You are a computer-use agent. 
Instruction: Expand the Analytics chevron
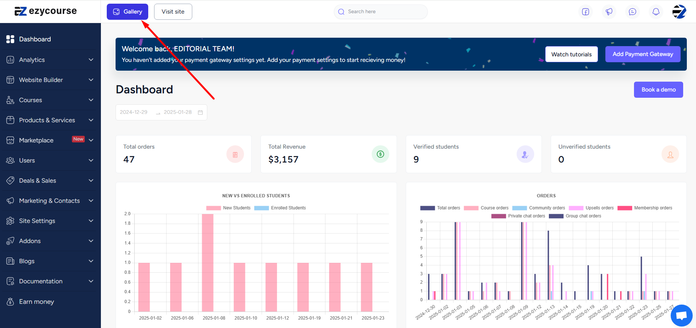pos(91,60)
